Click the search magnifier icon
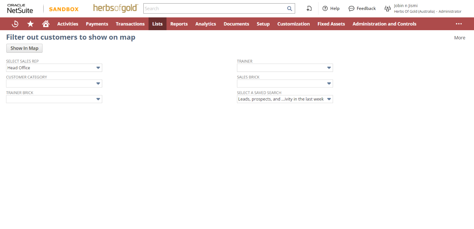 (x=289, y=9)
